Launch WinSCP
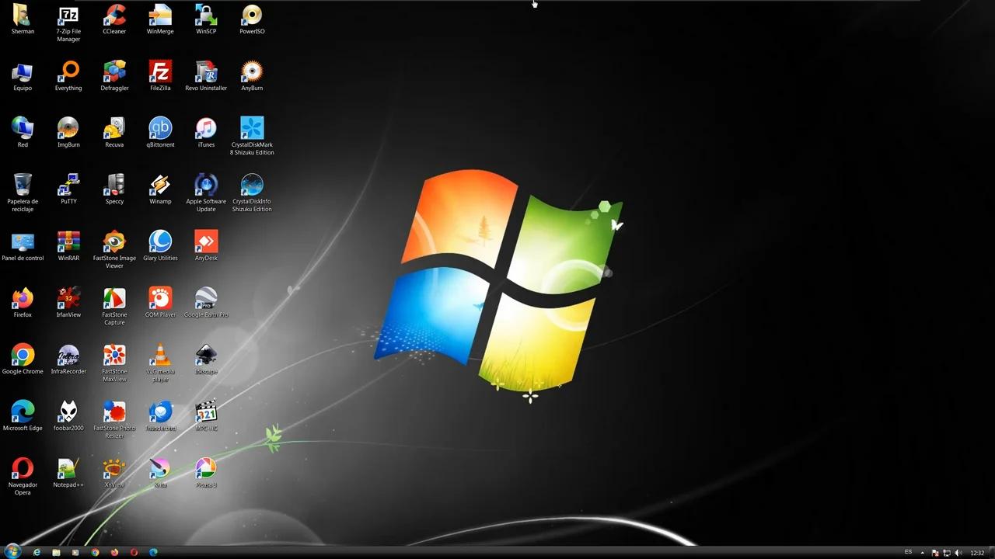This screenshot has height=559, width=995. 206,17
